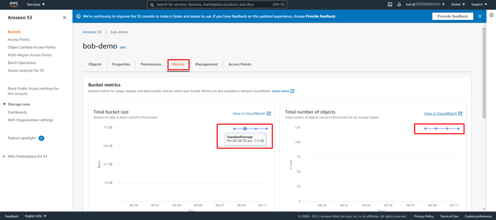The width and height of the screenshot is (496, 220).
Task: Open the notifications bell icon
Action: coord(399,5)
